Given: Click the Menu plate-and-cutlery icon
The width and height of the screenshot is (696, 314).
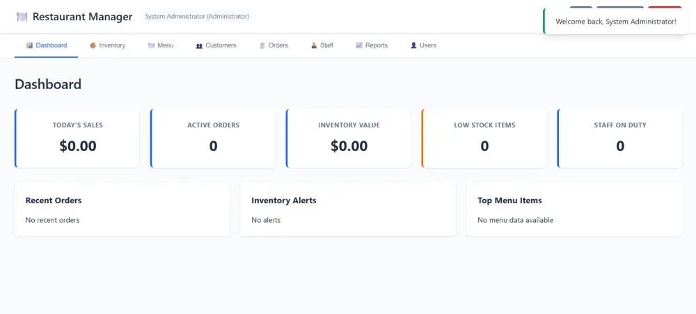Looking at the screenshot, I should pyautogui.click(x=151, y=45).
